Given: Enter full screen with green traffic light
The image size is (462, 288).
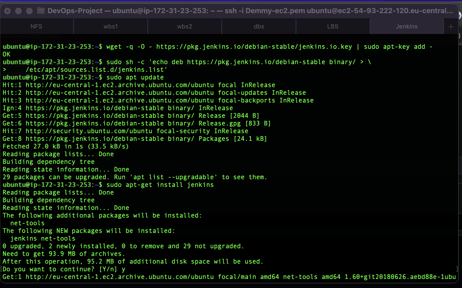Looking at the screenshot, I should [x=29, y=11].
